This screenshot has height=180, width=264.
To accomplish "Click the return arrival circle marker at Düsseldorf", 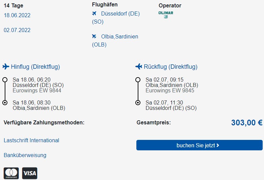I will point(138,102).
